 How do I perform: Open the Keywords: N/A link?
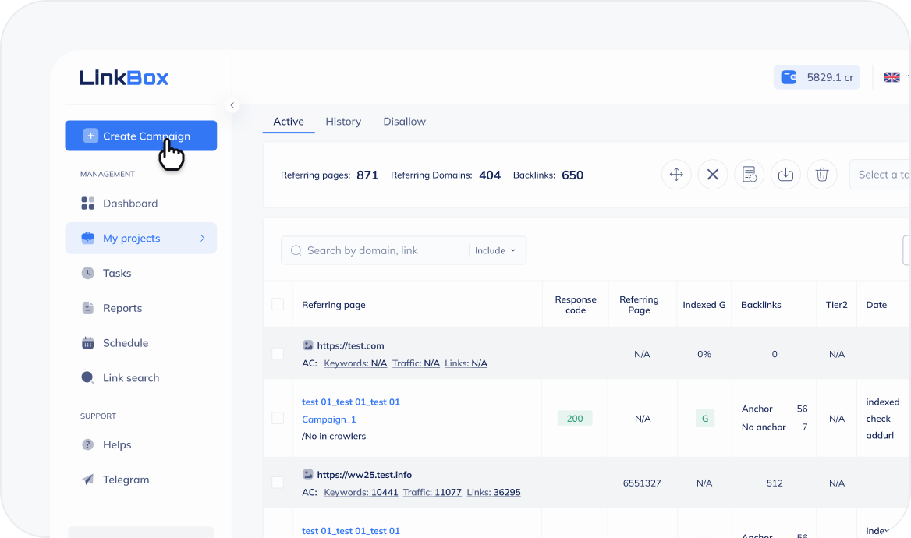point(356,363)
